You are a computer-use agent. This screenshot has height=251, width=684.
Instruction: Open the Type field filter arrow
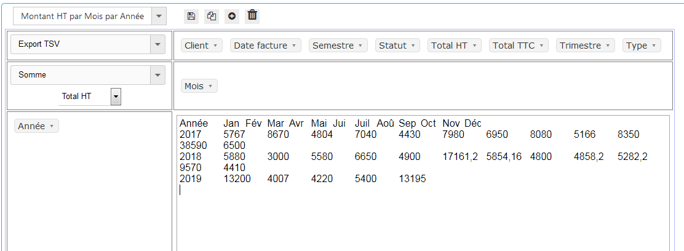[x=653, y=46]
